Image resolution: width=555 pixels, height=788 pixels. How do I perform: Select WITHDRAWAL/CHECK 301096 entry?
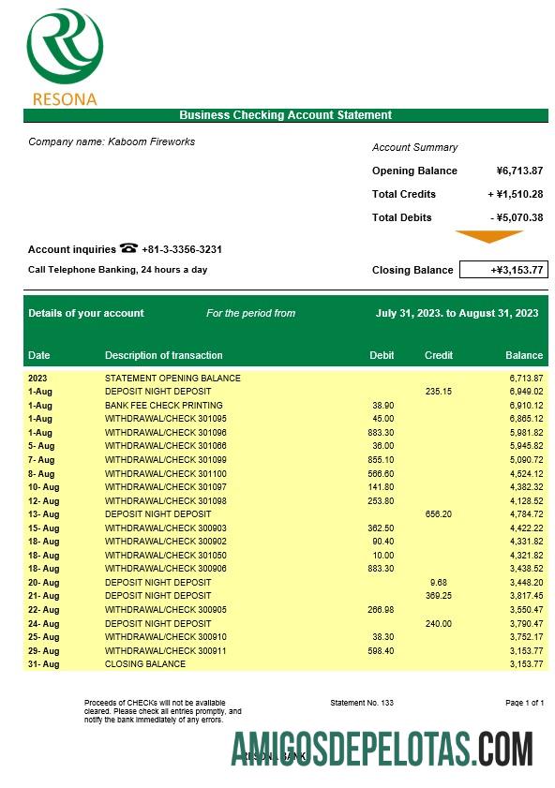[x=165, y=432]
